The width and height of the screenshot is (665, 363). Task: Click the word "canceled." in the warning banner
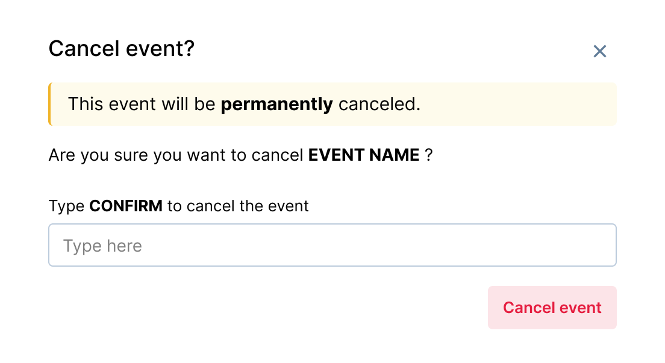379,104
